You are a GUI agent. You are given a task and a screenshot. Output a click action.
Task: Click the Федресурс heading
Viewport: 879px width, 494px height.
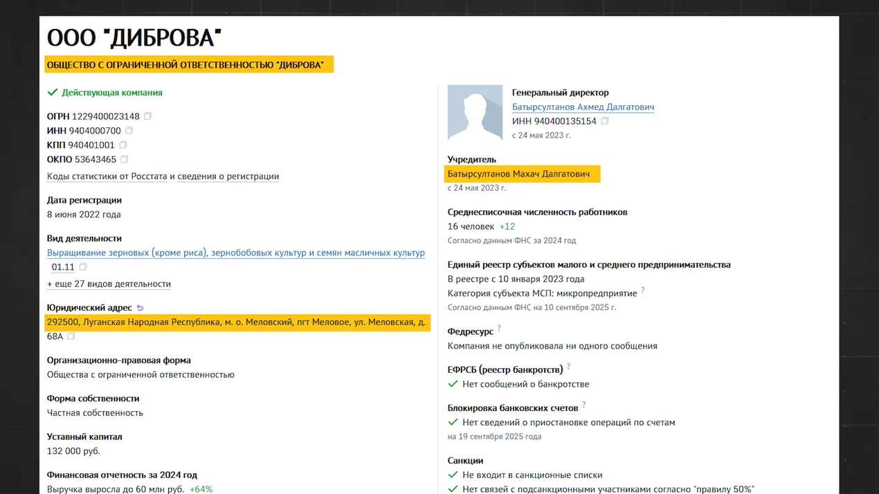[471, 331]
